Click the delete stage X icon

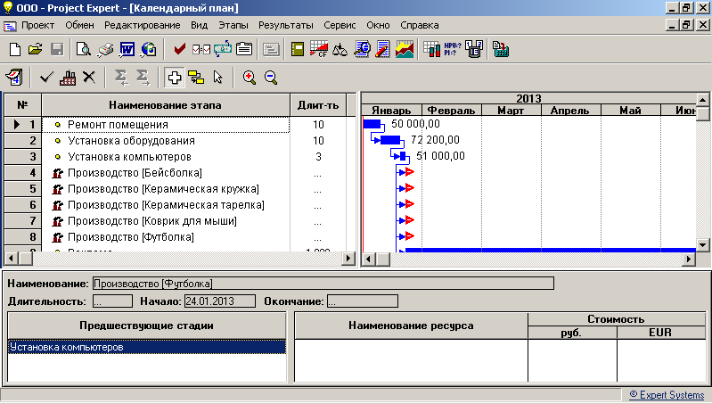89,78
